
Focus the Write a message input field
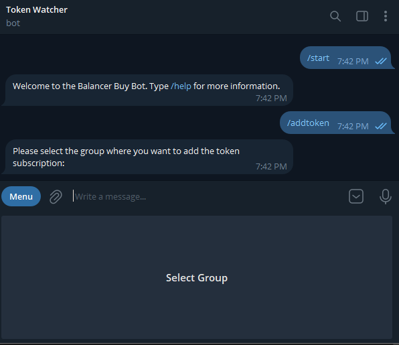[x=208, y=196]
